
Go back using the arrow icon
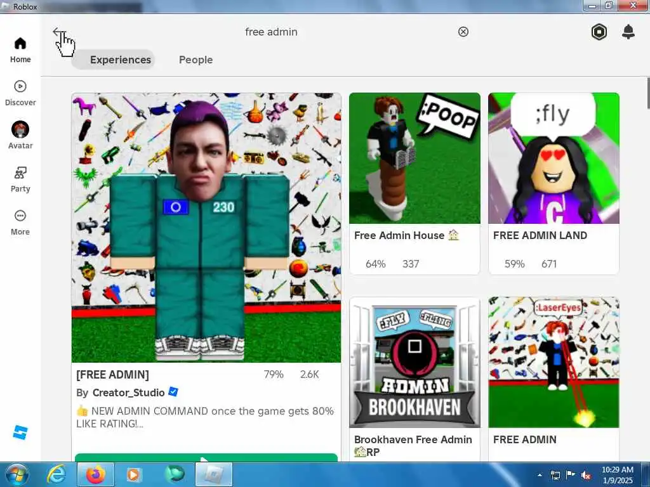point(59,32)
